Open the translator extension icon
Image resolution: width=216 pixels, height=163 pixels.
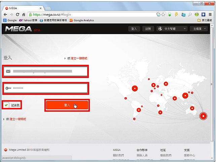183,15
